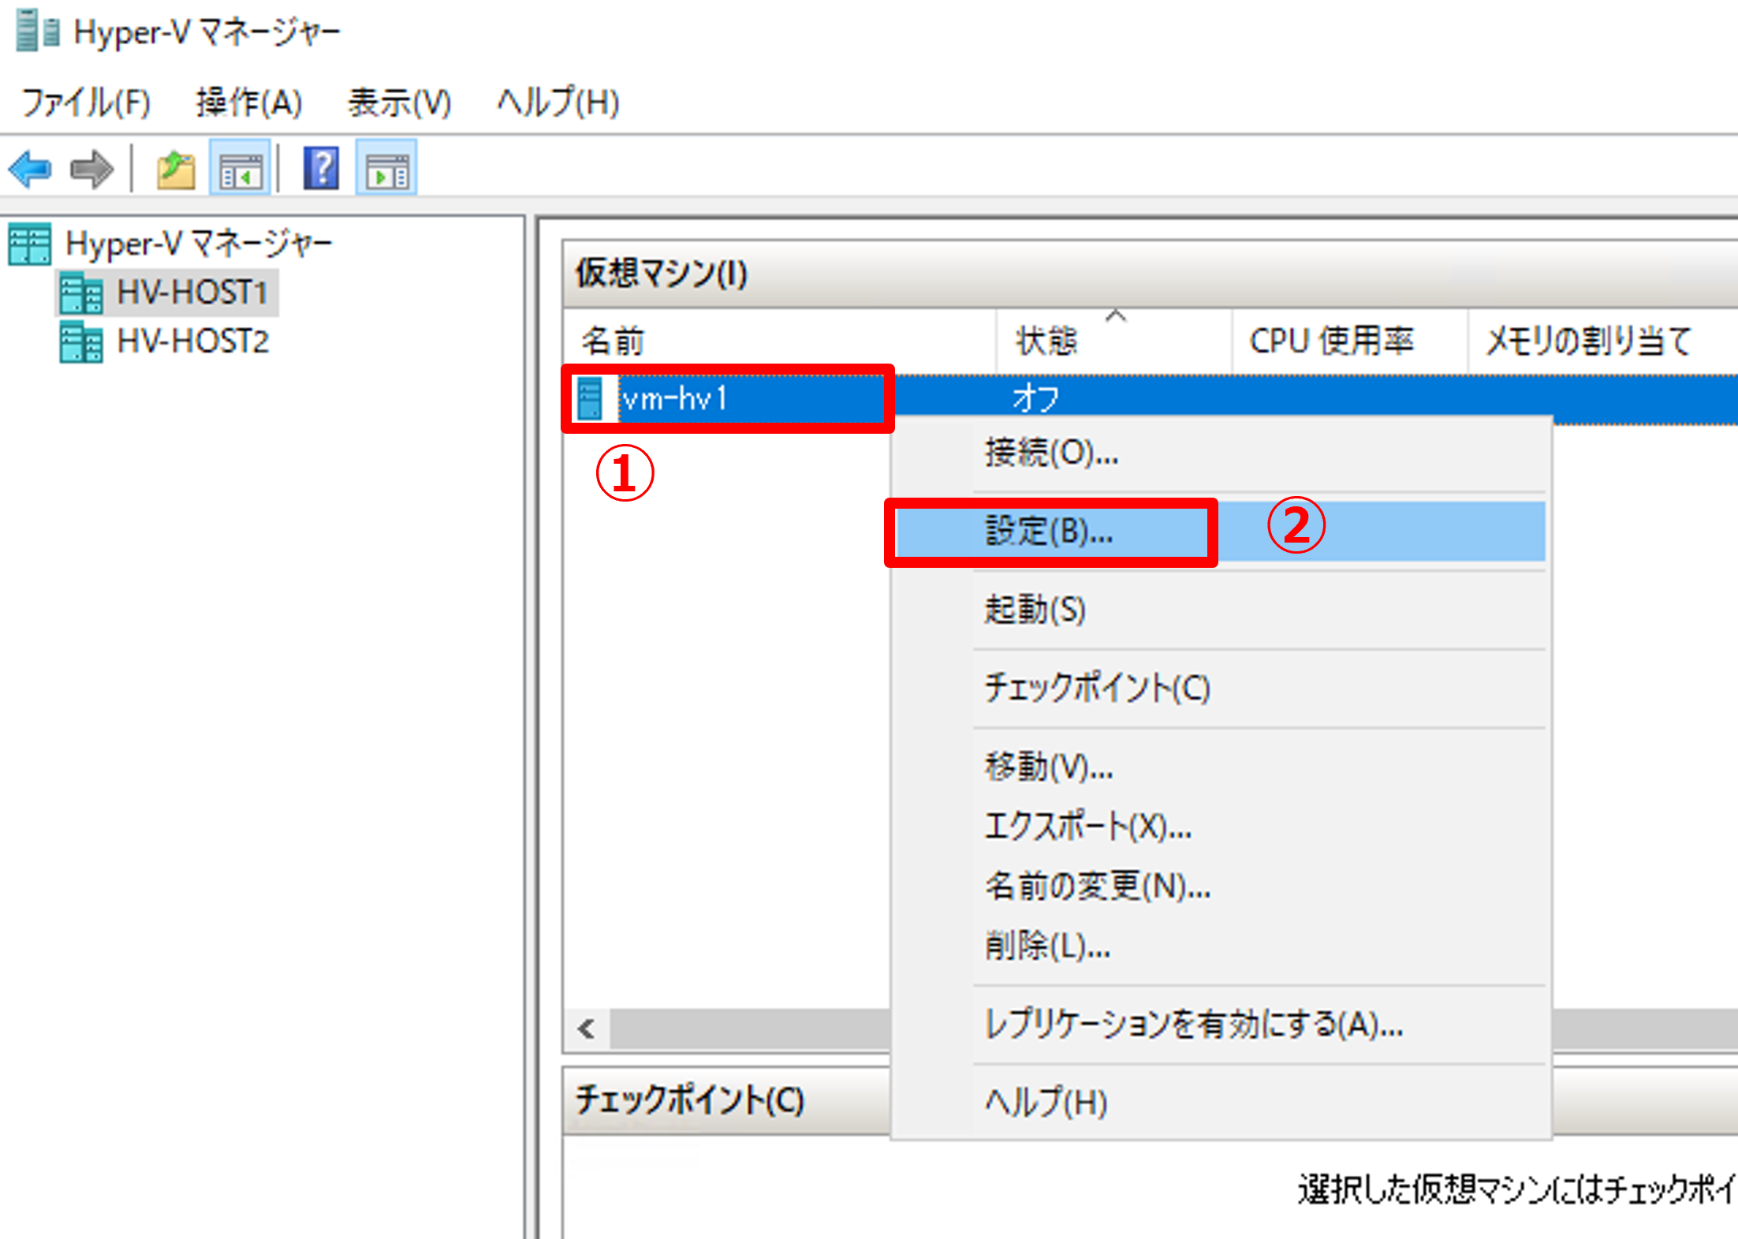Select HV-HOST1 in the server tree
The width and height of the screenshot is (1738, 1239).
point(192,293)
